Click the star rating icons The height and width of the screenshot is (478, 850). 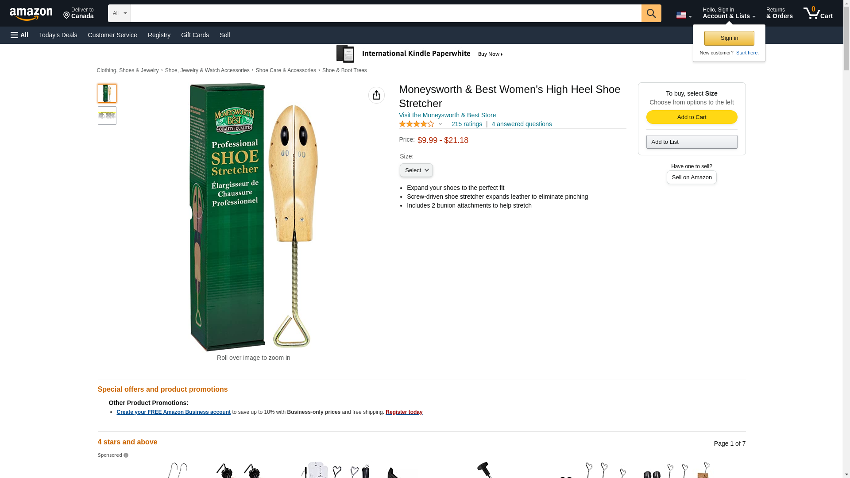(416, 124)
